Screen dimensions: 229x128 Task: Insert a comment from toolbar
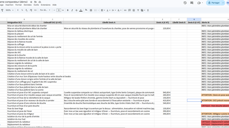[x=129, y=10]
